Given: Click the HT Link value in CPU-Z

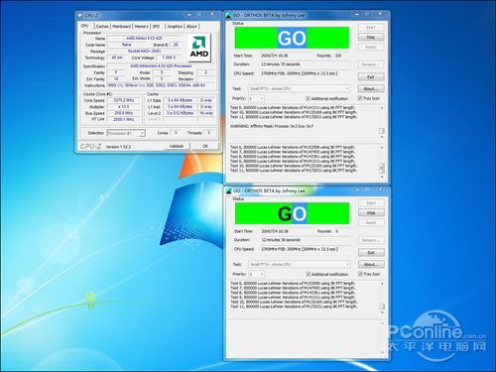Looking at the screenshot, I should (124, 119).
